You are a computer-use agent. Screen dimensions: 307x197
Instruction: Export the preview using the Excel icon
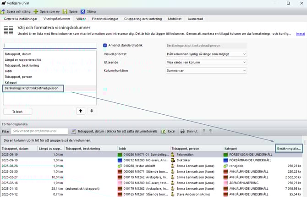point(164,131)
